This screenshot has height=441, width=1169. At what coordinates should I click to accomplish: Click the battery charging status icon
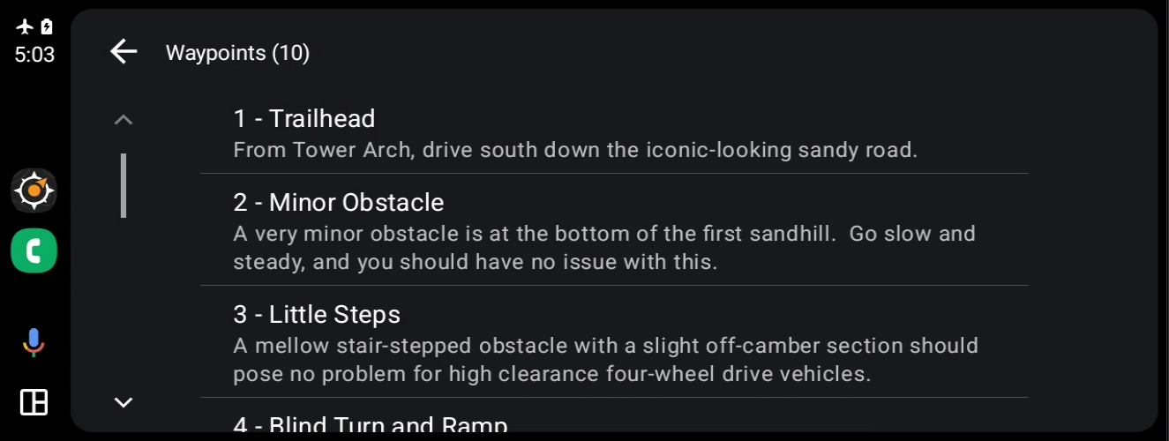[46, 26]
